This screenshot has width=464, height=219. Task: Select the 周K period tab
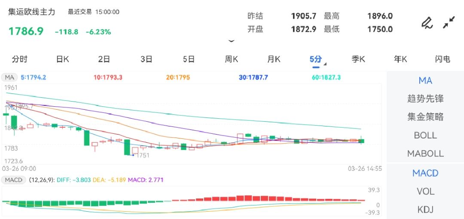tap(232, 60)
